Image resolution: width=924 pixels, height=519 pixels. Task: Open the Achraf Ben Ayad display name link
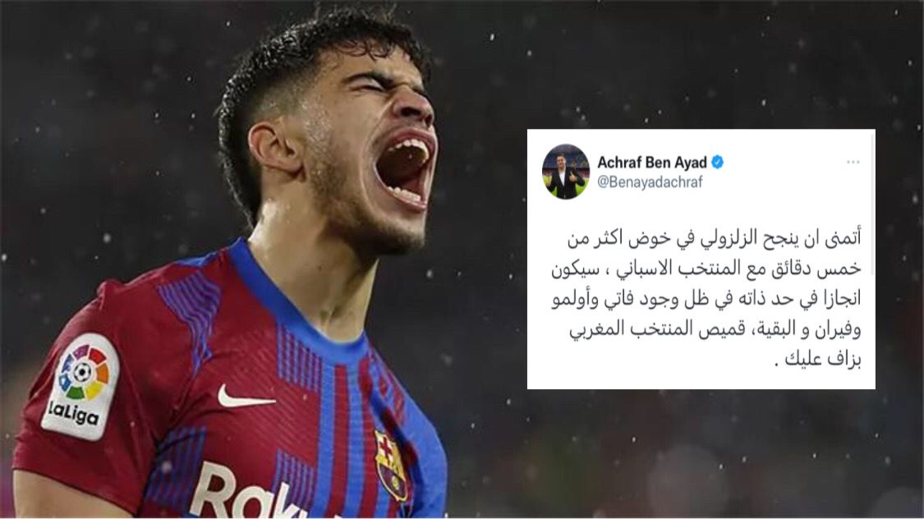pos(652,162)
